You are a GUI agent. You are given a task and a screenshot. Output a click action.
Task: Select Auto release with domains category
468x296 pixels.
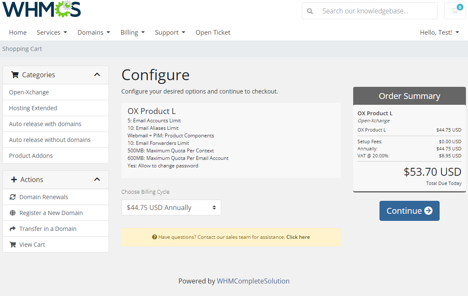56,124
